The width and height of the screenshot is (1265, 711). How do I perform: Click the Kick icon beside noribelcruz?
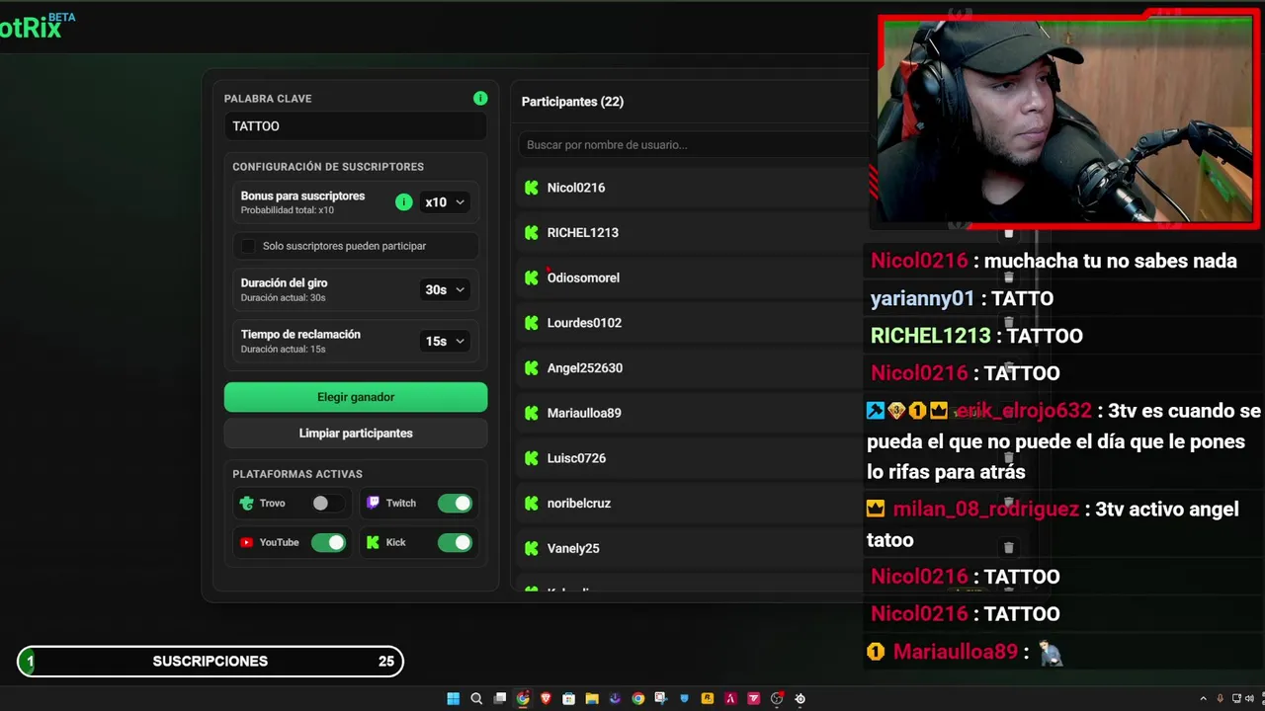click(x=532, y=503)
